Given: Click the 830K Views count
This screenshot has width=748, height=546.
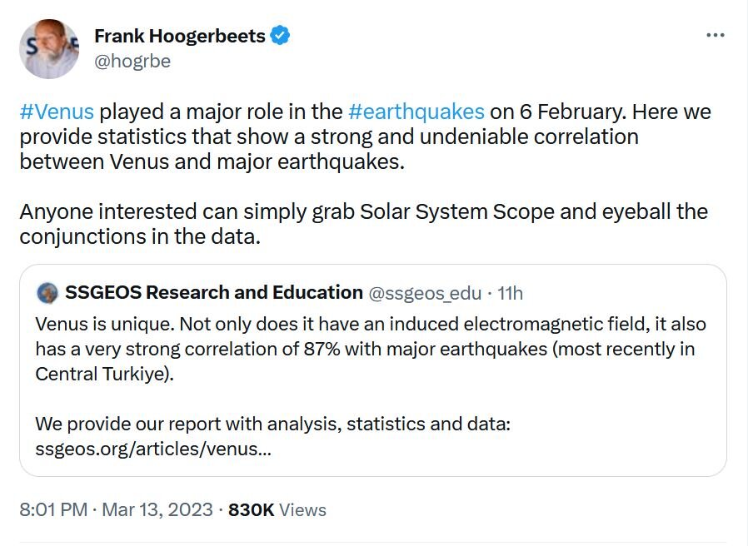Looking at the screenshot, I should (x=277, y=509).
